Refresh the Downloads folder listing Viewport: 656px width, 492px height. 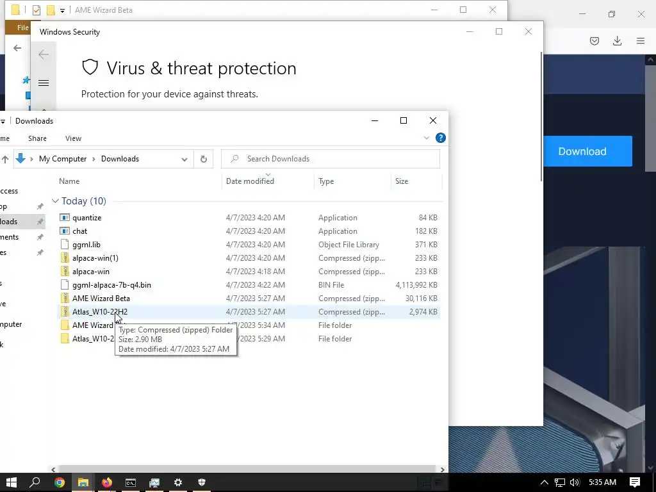coord(203,159)
